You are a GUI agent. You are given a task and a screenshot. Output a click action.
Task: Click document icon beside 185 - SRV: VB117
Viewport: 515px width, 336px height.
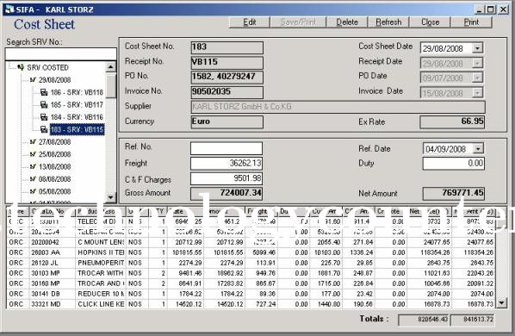[44, 105]
